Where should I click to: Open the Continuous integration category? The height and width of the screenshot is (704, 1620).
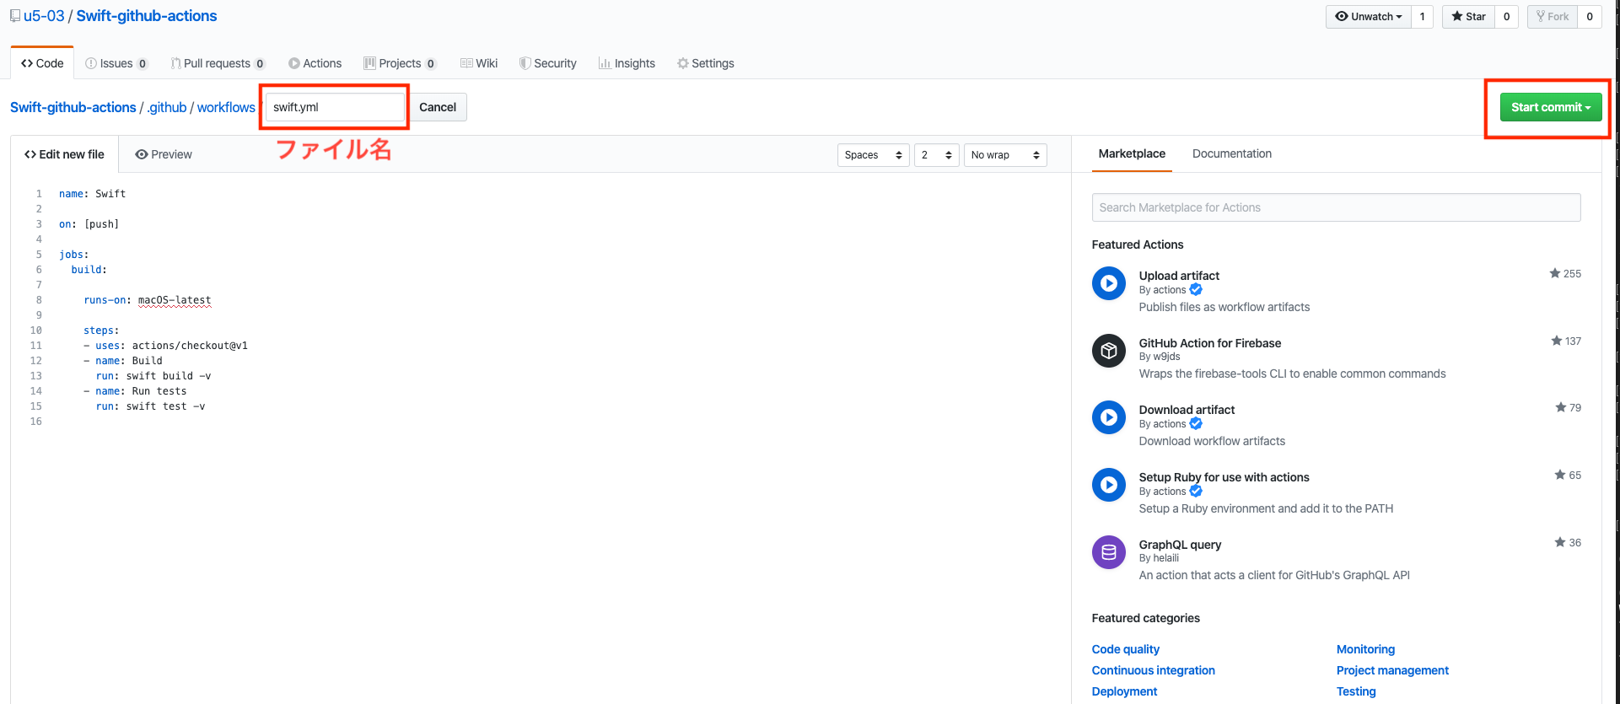click(1153, 670)
